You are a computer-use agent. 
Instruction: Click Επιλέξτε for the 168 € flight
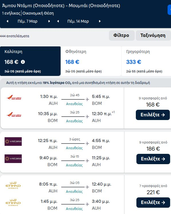tap(153, 115)
